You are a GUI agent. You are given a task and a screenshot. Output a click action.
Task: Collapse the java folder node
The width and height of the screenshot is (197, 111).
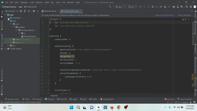(8, 21)
